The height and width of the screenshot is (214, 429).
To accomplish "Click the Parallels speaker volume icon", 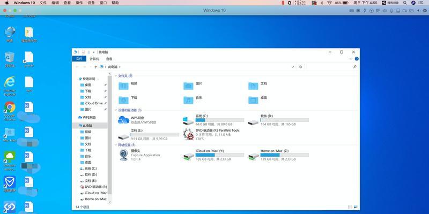I will click(384, 11).
